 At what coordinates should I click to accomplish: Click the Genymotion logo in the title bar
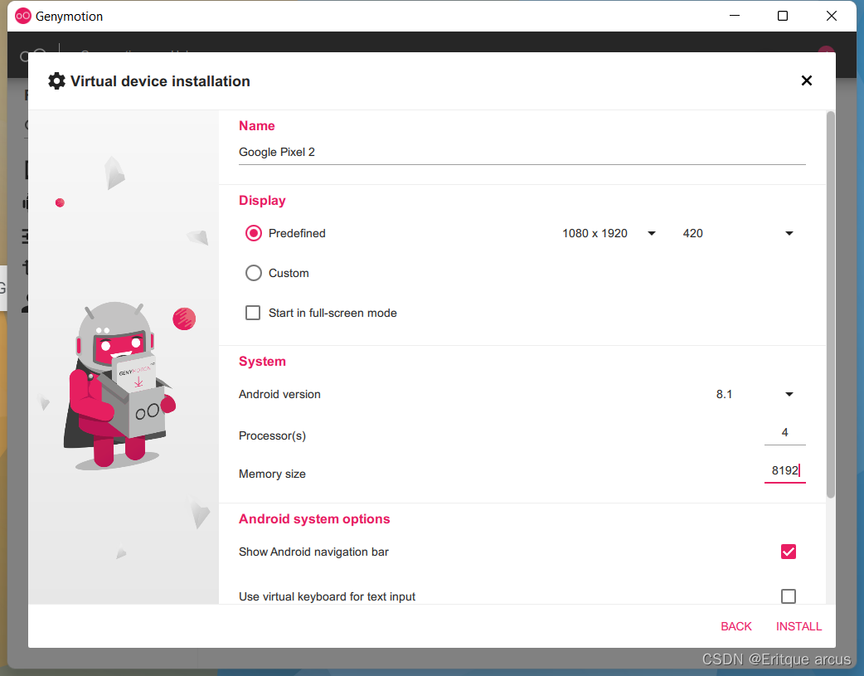[22, 16]
